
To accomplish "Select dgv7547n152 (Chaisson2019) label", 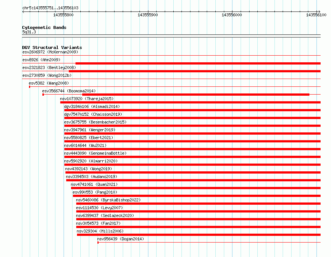I will (x=93, y=114).
